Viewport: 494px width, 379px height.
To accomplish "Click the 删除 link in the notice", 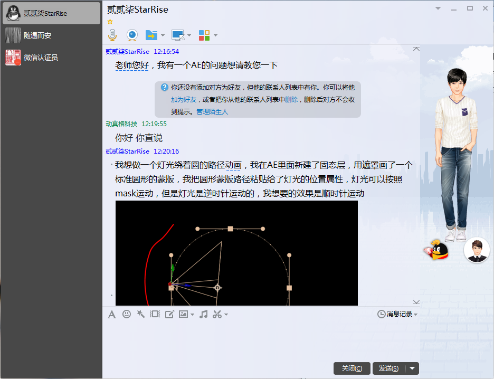I will [x=291, y=100].
